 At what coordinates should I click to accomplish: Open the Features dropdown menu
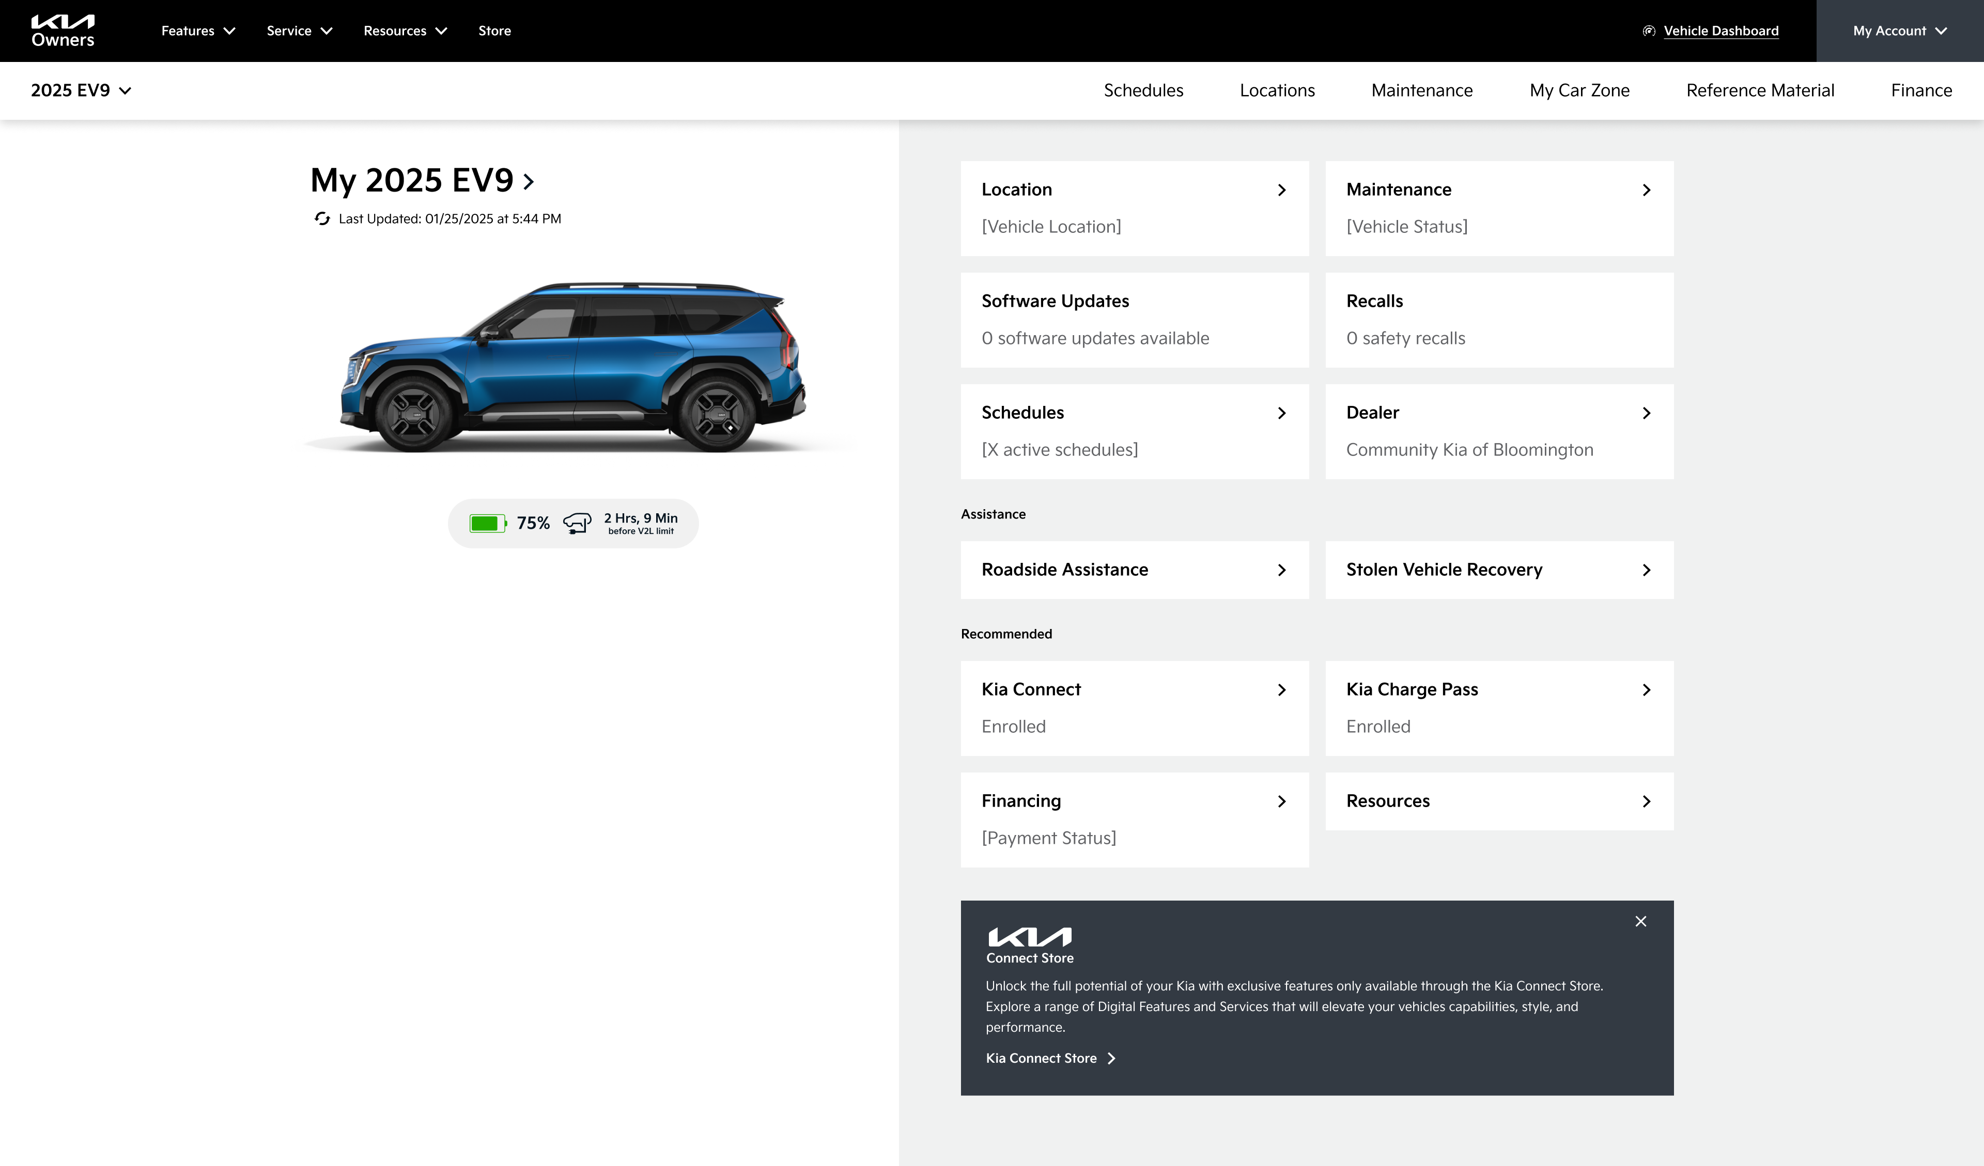(197, 30)
